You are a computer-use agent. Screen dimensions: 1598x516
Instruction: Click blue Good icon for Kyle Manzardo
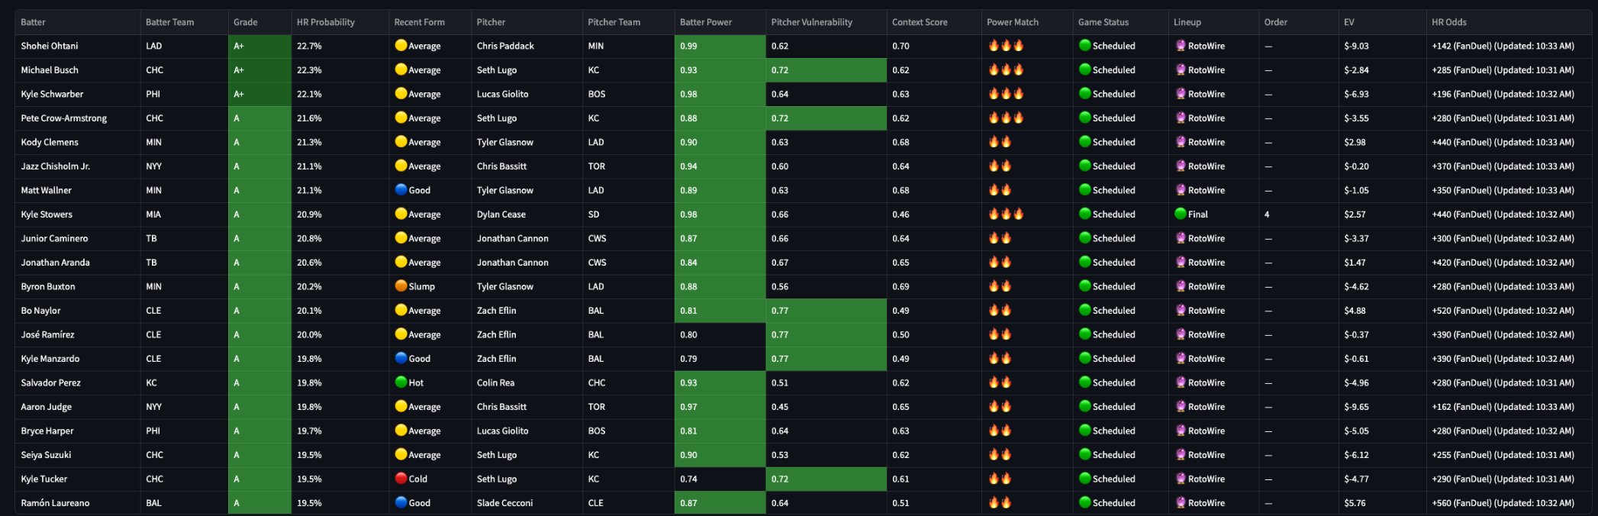point(401,359)
